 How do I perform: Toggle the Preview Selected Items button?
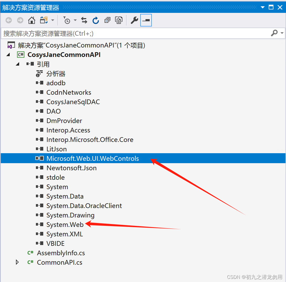146,20
